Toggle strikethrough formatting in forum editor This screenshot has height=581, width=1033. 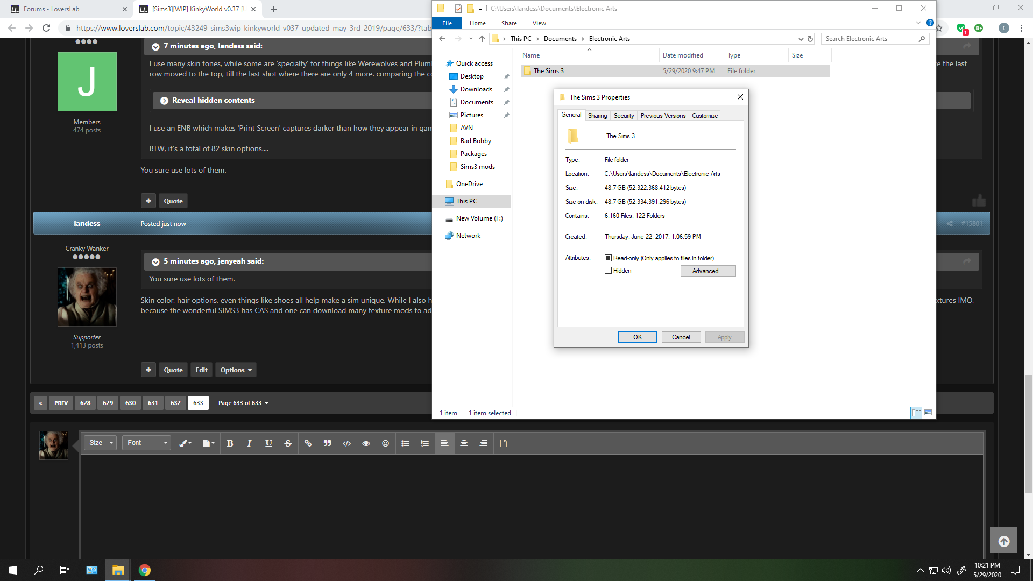pyautogui.click(x=288, y=443)
